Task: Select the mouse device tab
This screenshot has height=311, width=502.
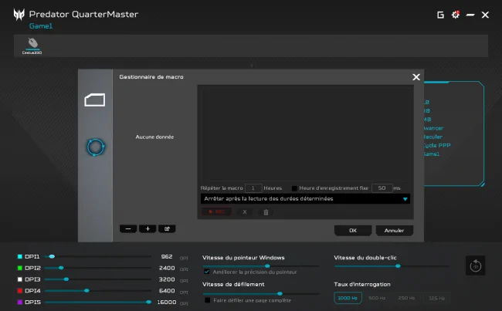Action: [x=32, y=46]
